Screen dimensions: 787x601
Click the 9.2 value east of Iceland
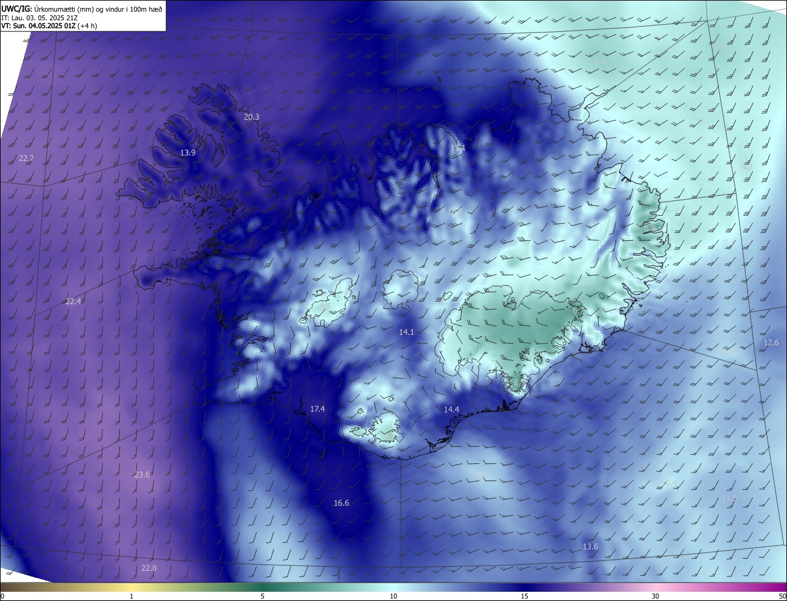pos(747,167)
